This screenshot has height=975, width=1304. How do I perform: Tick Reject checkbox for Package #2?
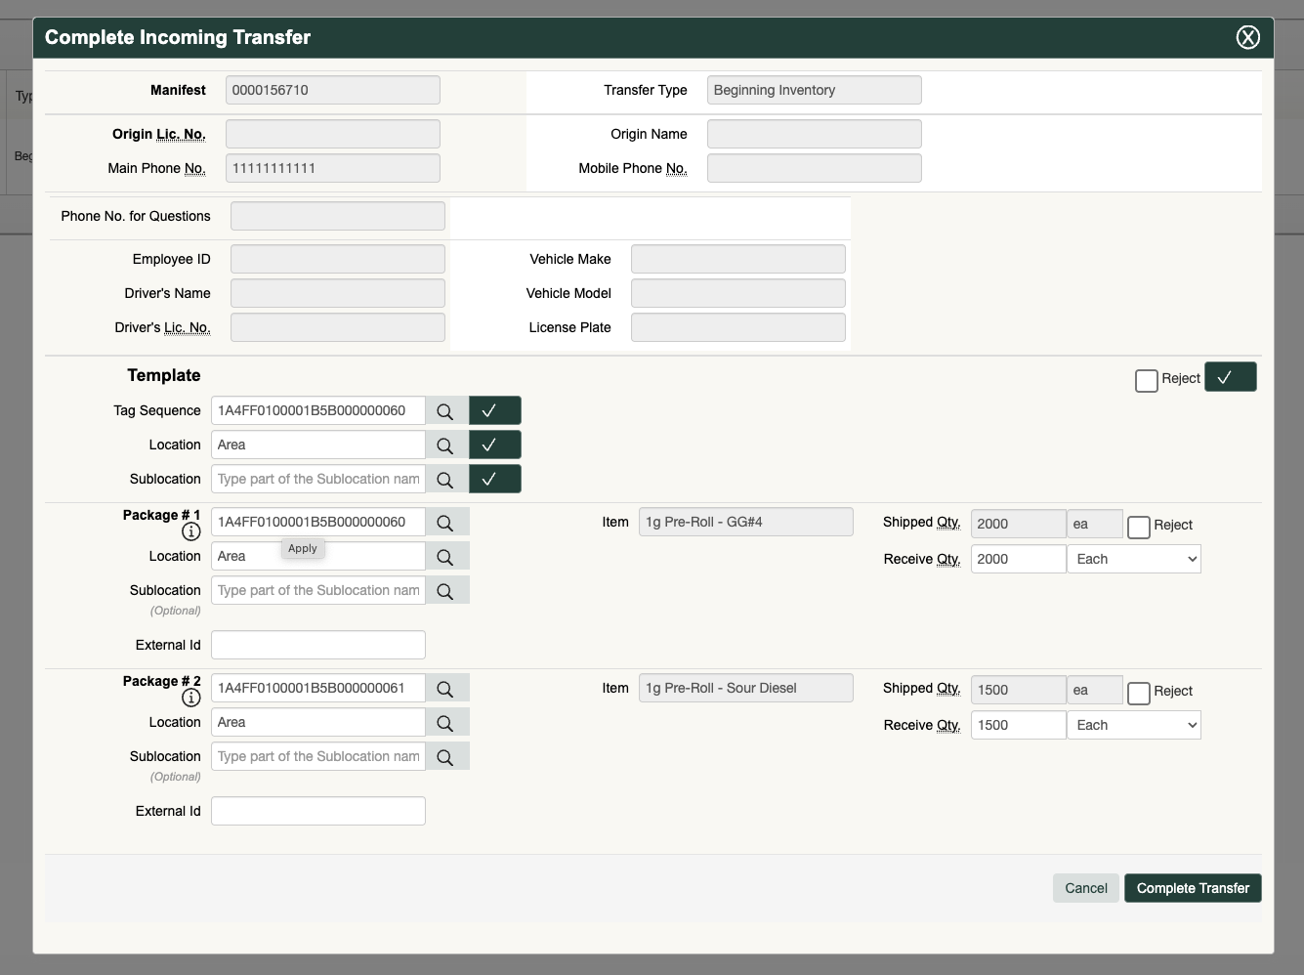click(x=1139, y=694)
